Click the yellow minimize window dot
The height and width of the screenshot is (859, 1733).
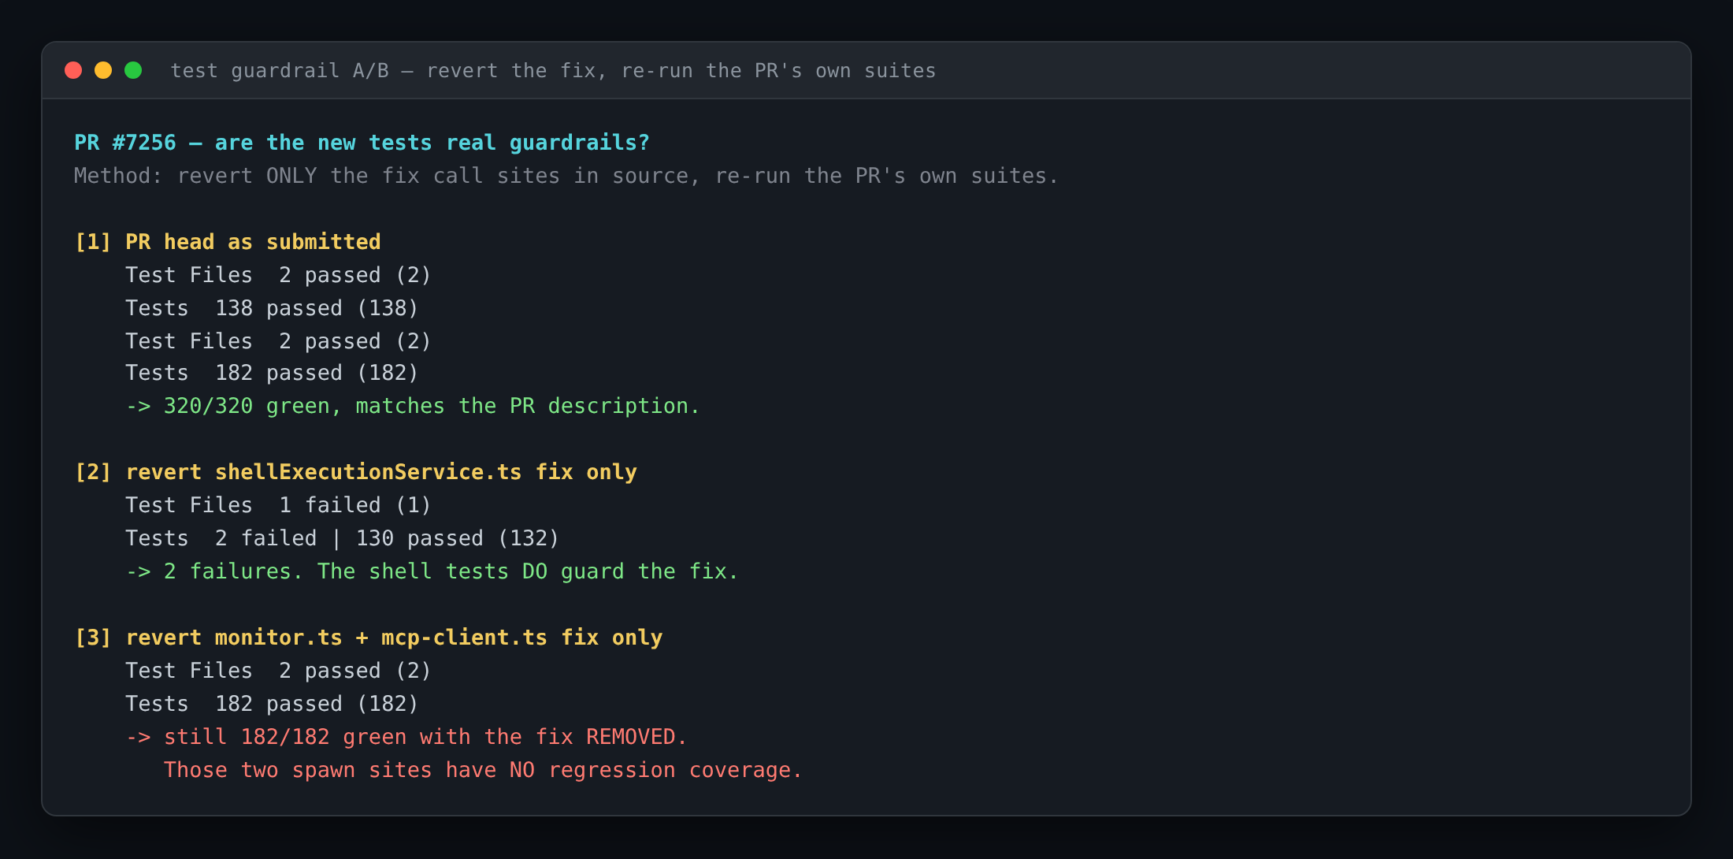coord(103,70)
